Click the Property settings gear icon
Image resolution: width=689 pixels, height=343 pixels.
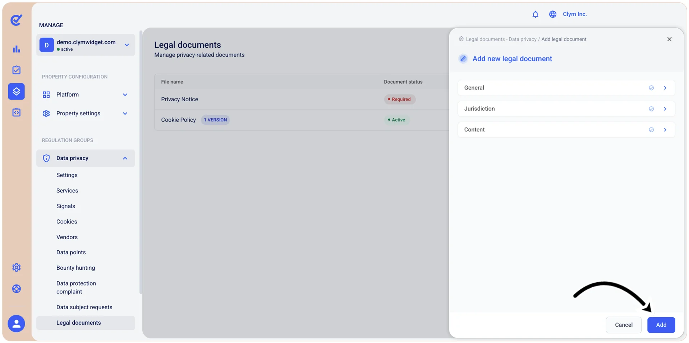point(46,113)
